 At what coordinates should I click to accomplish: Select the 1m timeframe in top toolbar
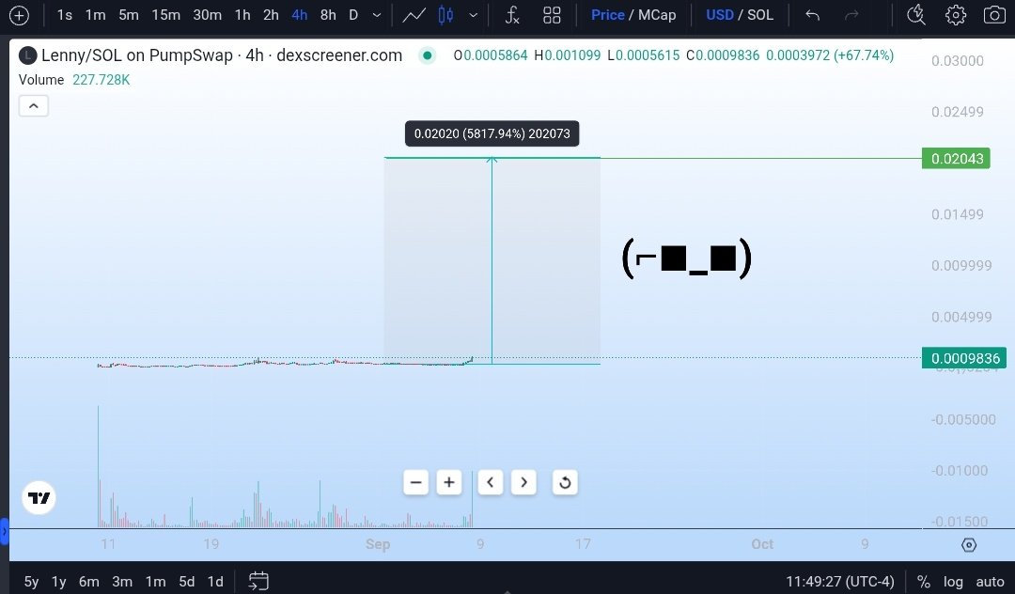[95, 15]
